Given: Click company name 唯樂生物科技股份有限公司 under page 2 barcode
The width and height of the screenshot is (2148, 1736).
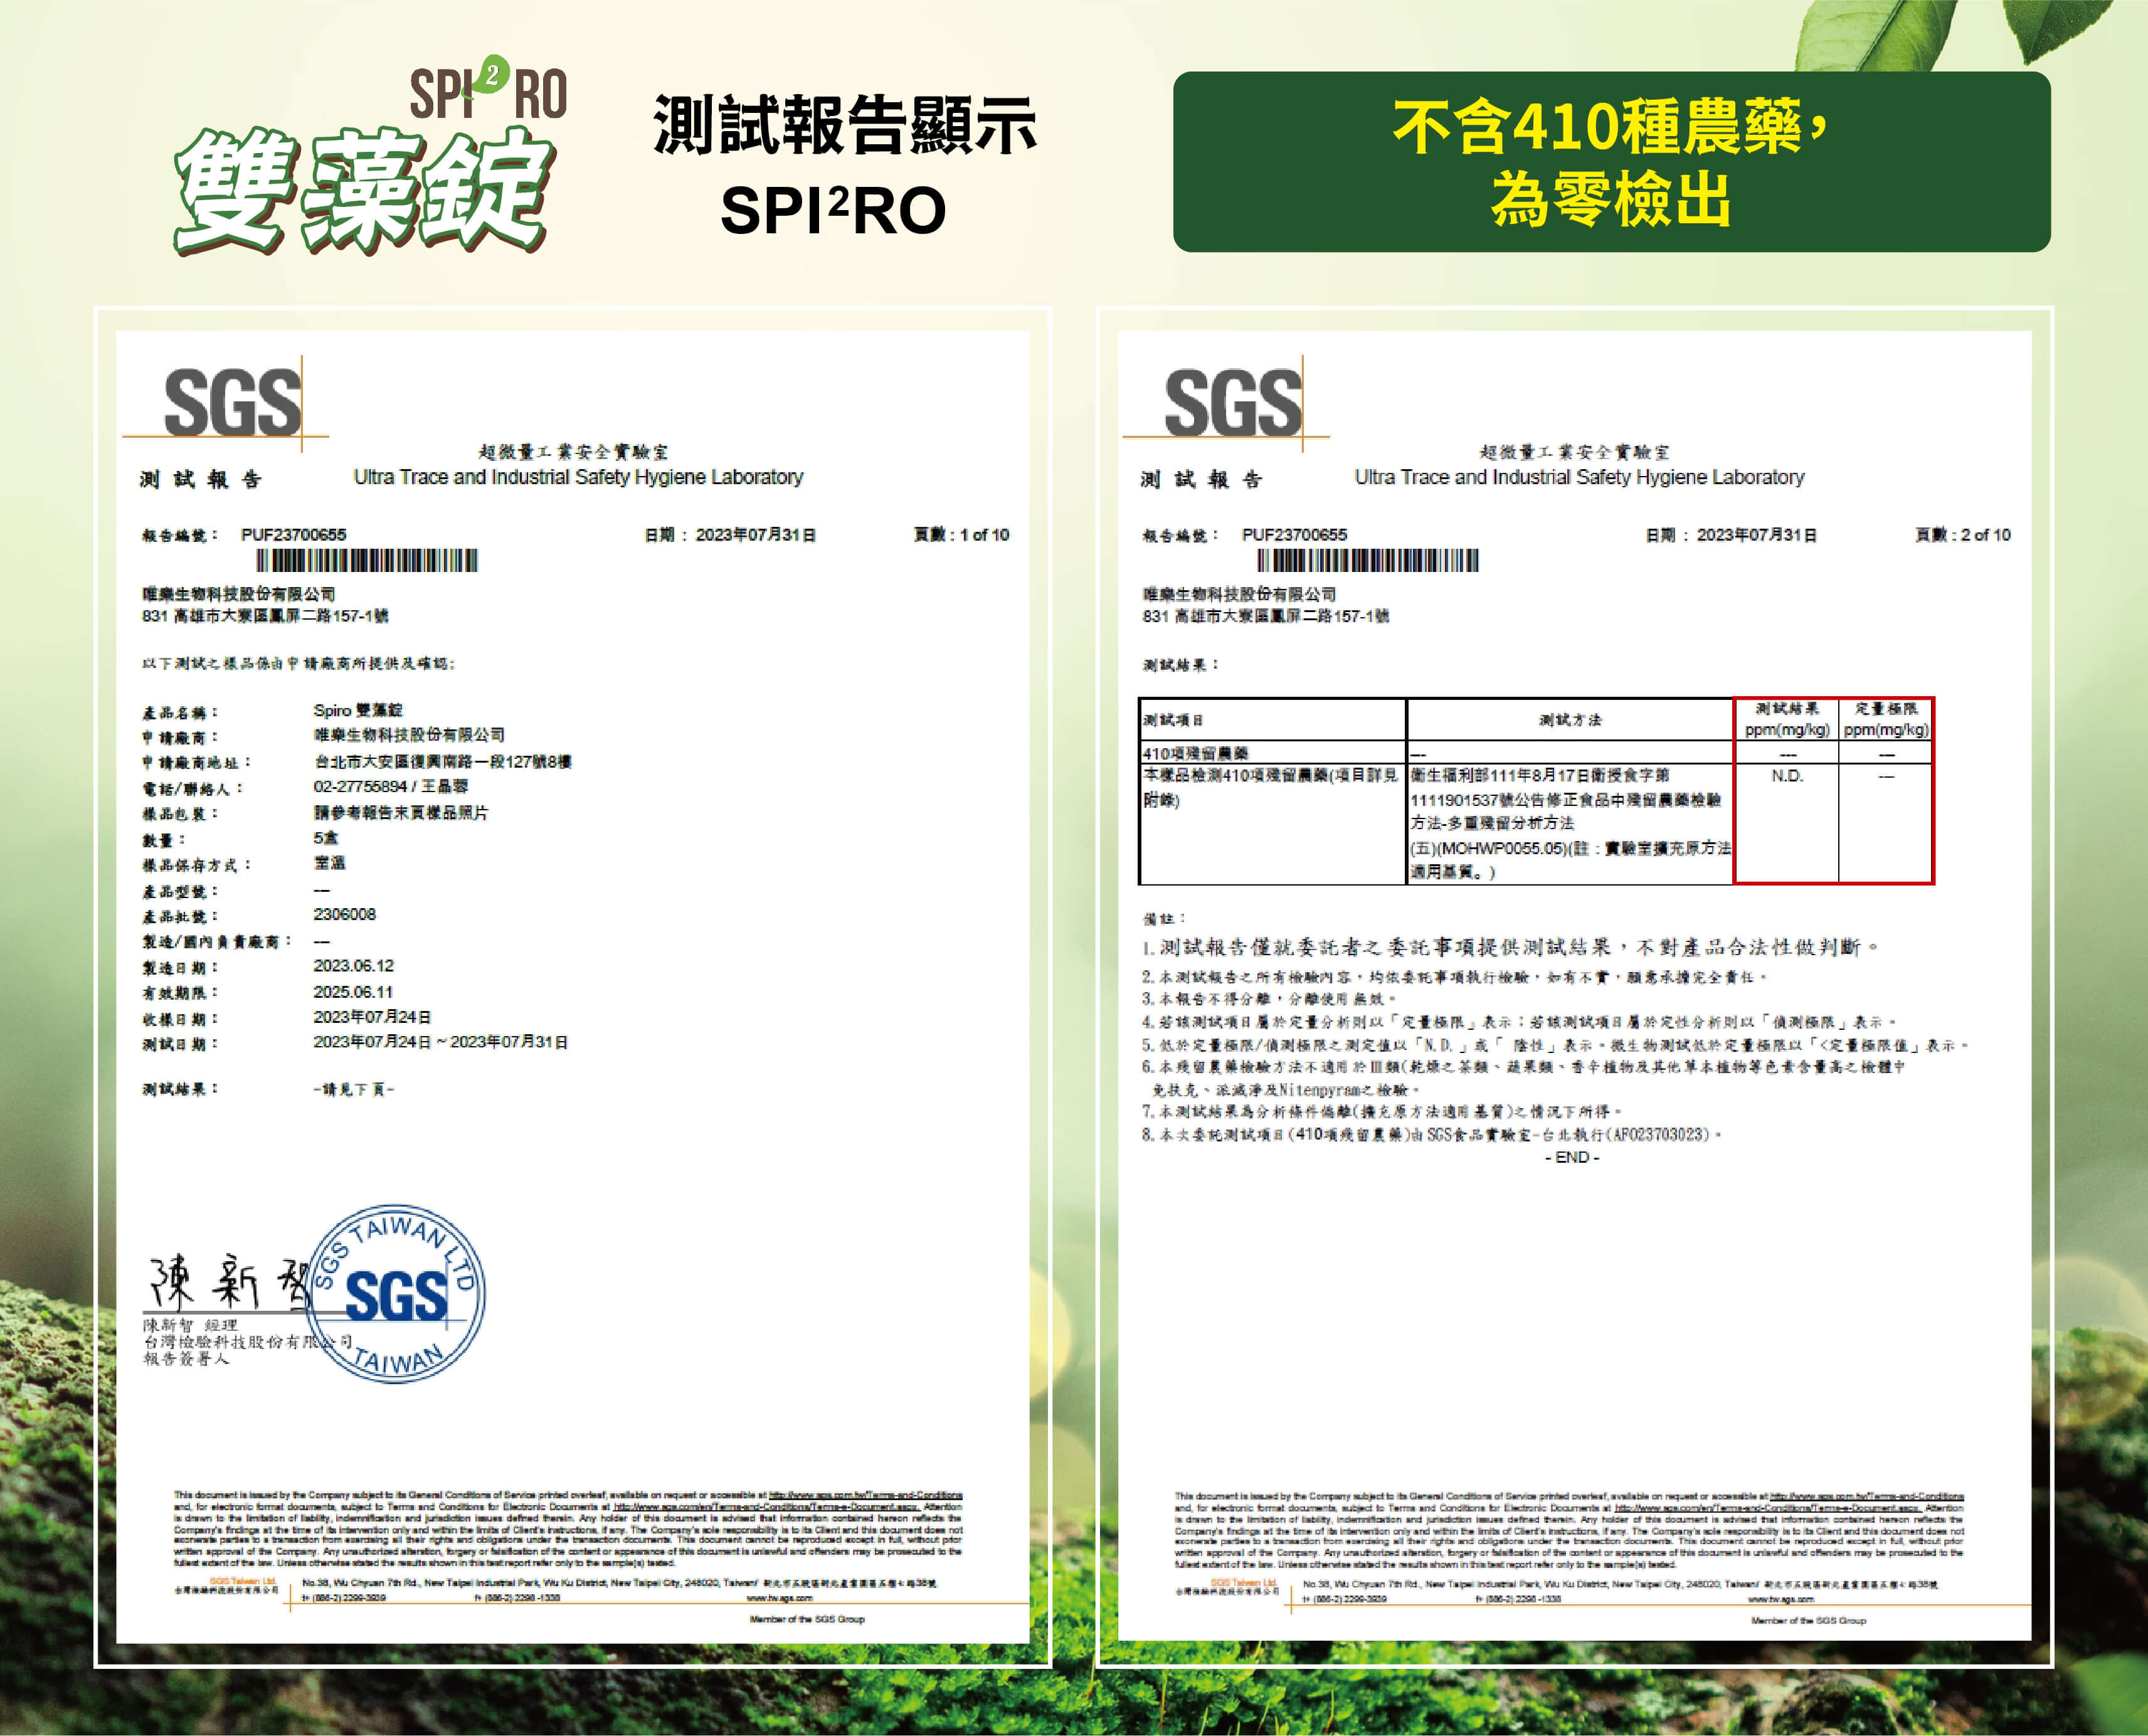Looking at the screenshot, I should point(1239,594).
